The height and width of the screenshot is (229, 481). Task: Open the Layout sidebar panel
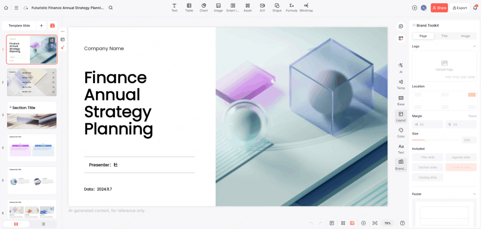[x=401, y=117]
